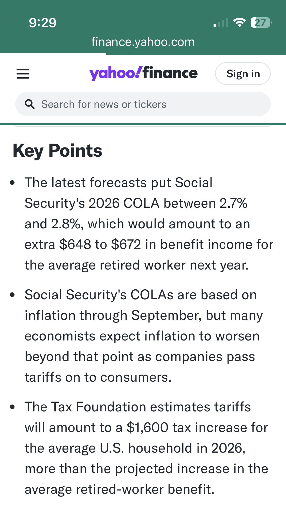Click the bullet marker beside "The latest forecasts"
286x506 pixels.
pos(12,183)
